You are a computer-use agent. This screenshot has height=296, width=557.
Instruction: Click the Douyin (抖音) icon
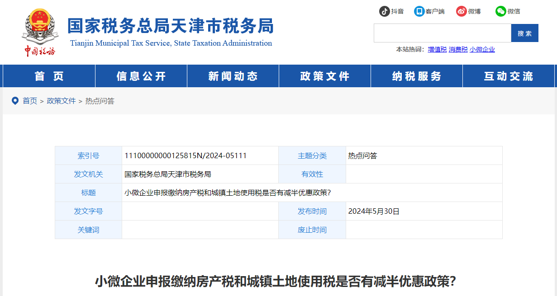tap(385, 11)
